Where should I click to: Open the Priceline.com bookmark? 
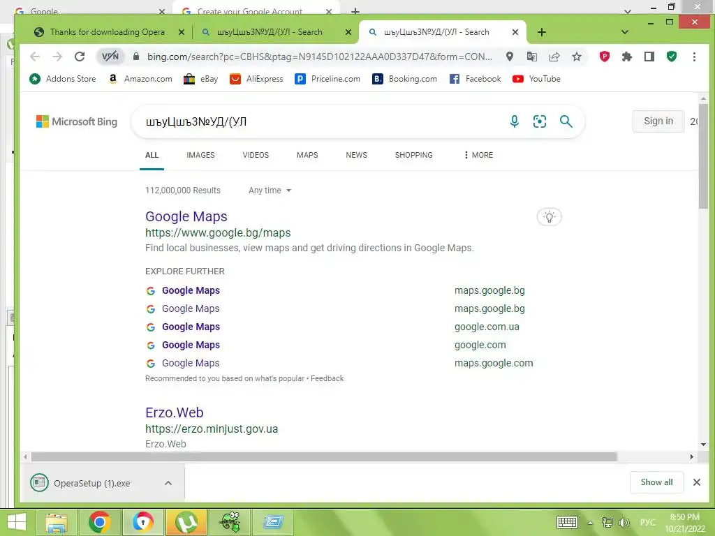pos(327,79)
